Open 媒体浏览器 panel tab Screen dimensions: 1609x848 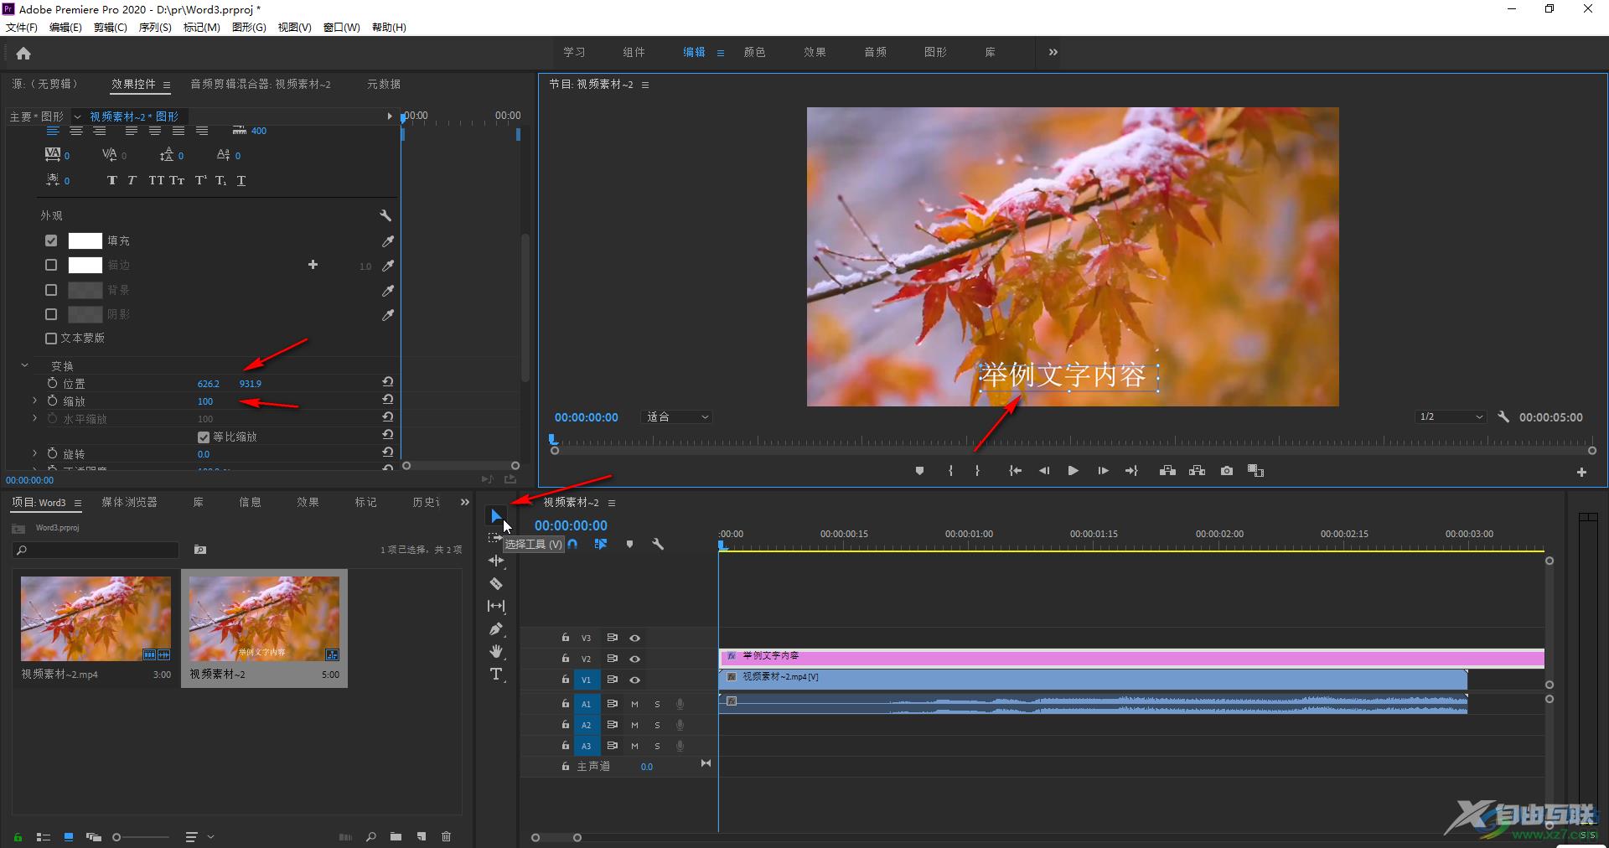(129, 502)
